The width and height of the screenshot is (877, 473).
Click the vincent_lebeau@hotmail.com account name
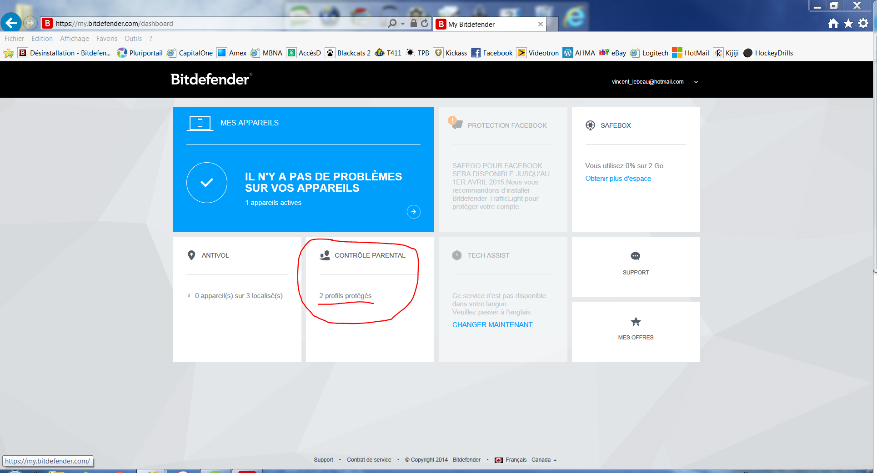coord(647,82)
